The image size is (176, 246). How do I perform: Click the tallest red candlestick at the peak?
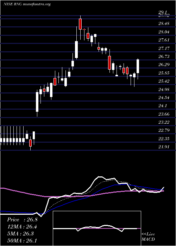pyautogui.click(x=80, y=24)
